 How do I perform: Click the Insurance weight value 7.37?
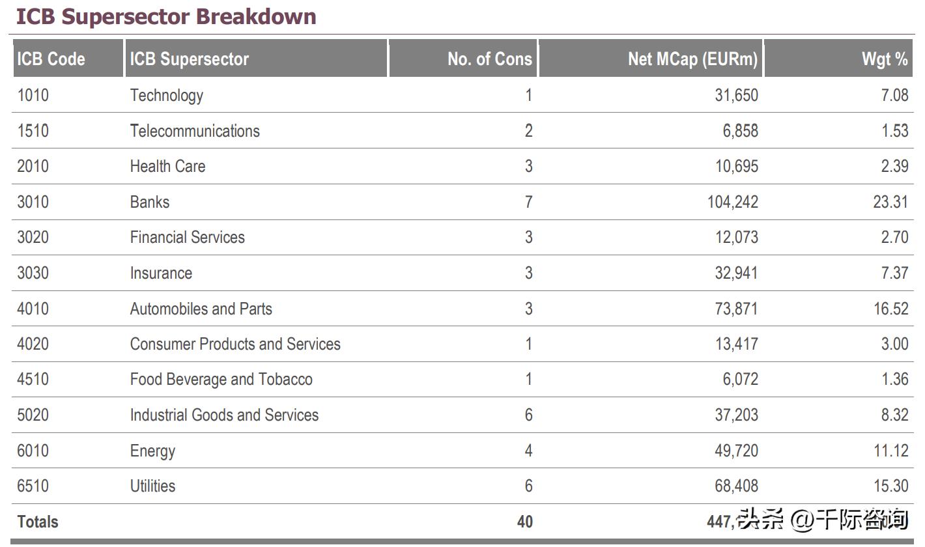(894, 273)
